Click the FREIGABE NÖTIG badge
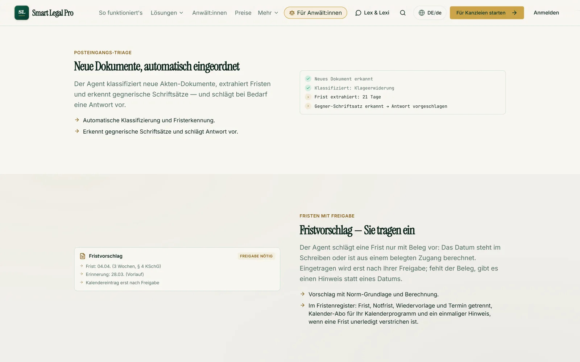This screenshot has width=580, height=362. point(256,256)
